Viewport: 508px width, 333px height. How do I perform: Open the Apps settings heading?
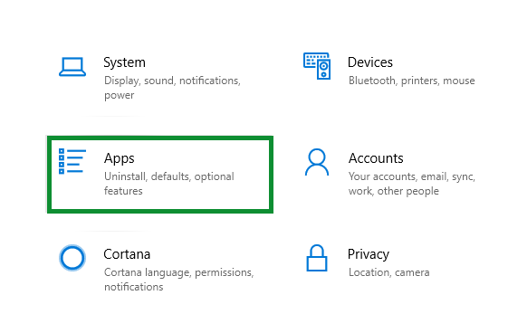point(119,158)
